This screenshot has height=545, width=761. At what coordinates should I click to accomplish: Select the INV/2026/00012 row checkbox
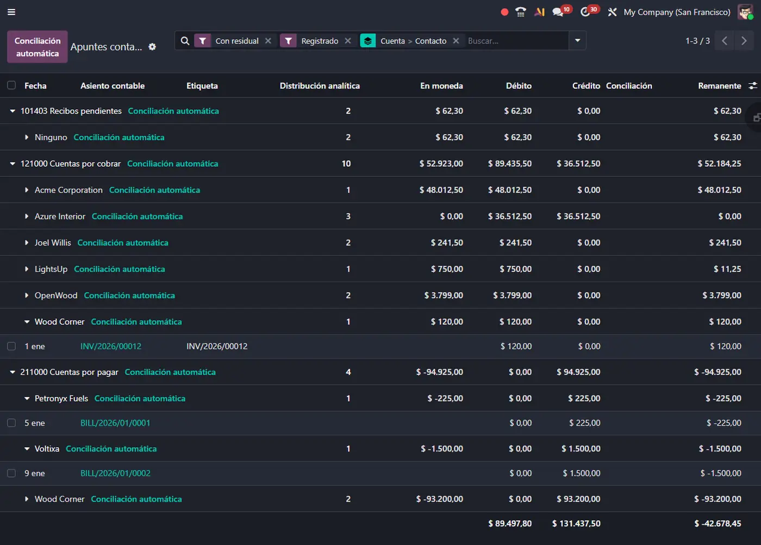coord(11,346)
